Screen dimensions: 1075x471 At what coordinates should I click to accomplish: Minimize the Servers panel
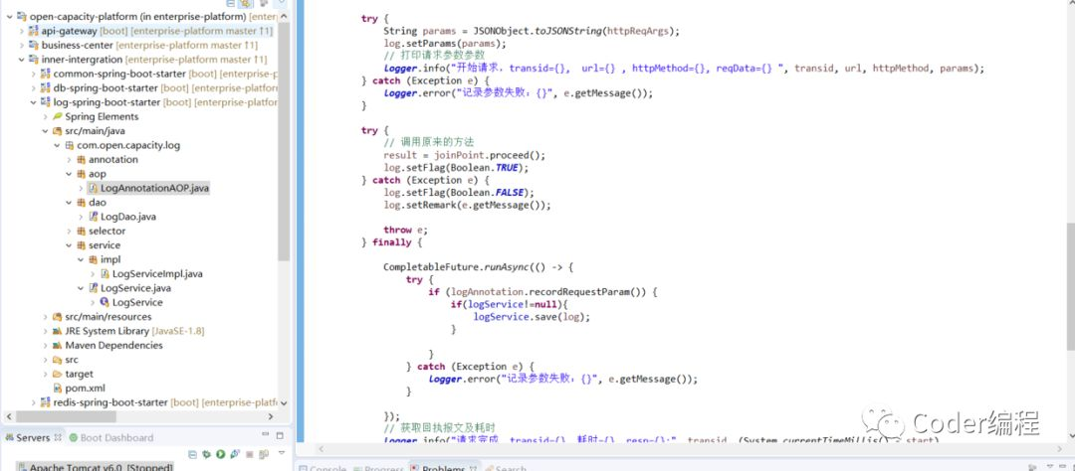(266, 435)
